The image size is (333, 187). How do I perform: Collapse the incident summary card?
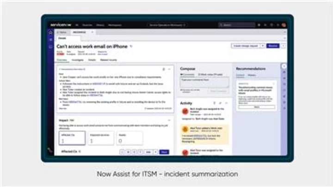(x=169, y=69)
